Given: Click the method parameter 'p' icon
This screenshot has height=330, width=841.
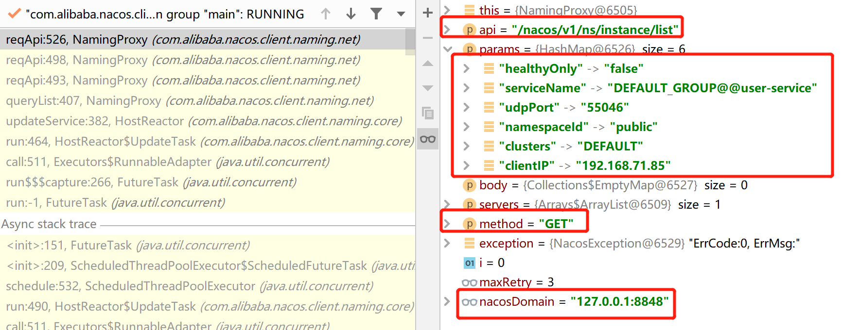Looking at the screenshot, I should coord(469,224).
